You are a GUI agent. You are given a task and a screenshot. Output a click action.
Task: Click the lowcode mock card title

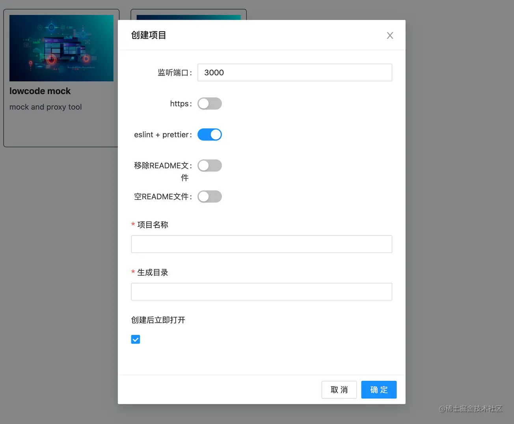pyautogui.click(x=40, y=91)
